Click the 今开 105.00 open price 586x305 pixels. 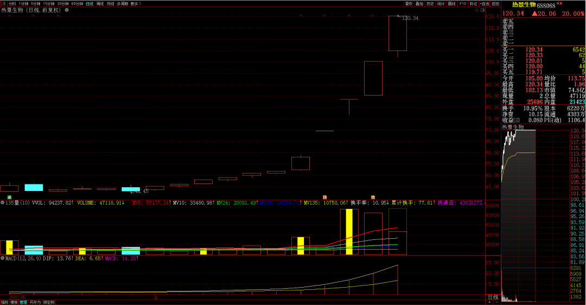point(534,79)
